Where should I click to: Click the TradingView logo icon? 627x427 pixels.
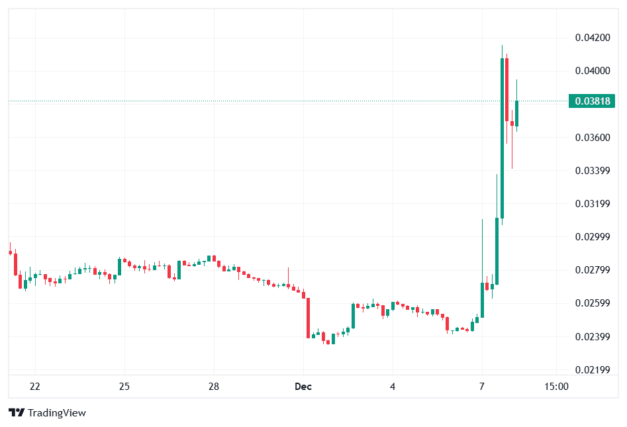pos(17,412)
